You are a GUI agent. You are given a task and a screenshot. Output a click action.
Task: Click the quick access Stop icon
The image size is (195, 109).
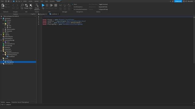pos(16,1)
